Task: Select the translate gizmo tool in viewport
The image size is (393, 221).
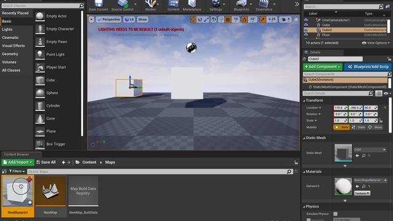Action: (193, 19)
